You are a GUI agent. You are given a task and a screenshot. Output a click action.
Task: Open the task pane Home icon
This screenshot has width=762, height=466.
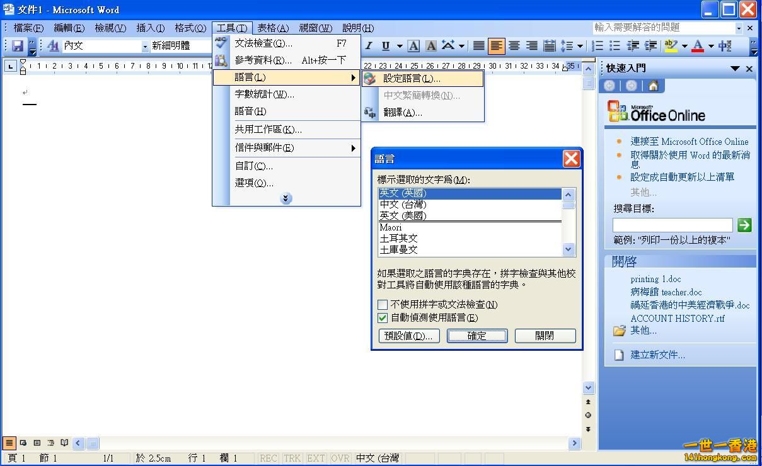[x=653, y=86]
